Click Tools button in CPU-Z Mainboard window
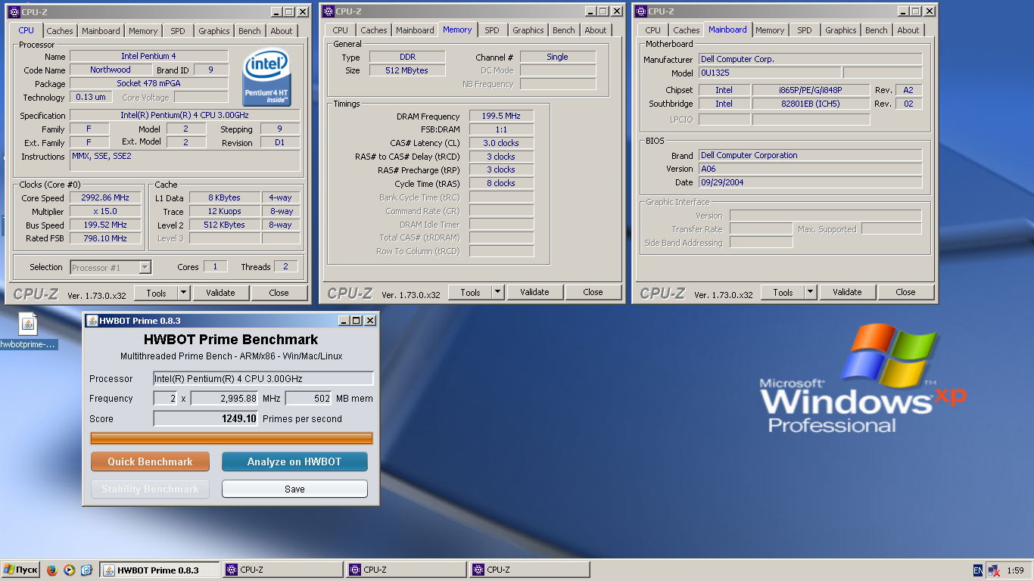Viewport: 1034px width, 581px height. pos(783,292)
